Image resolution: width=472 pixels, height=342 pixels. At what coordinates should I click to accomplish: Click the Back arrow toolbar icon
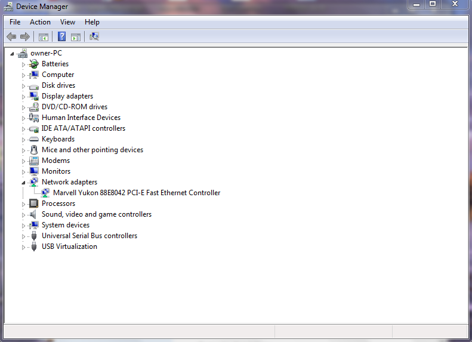(11, 37)
